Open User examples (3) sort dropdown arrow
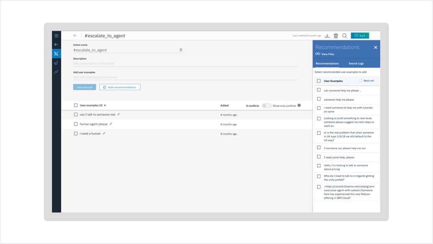Viewport: 433px width, 244px height. [x=105, y=106]
